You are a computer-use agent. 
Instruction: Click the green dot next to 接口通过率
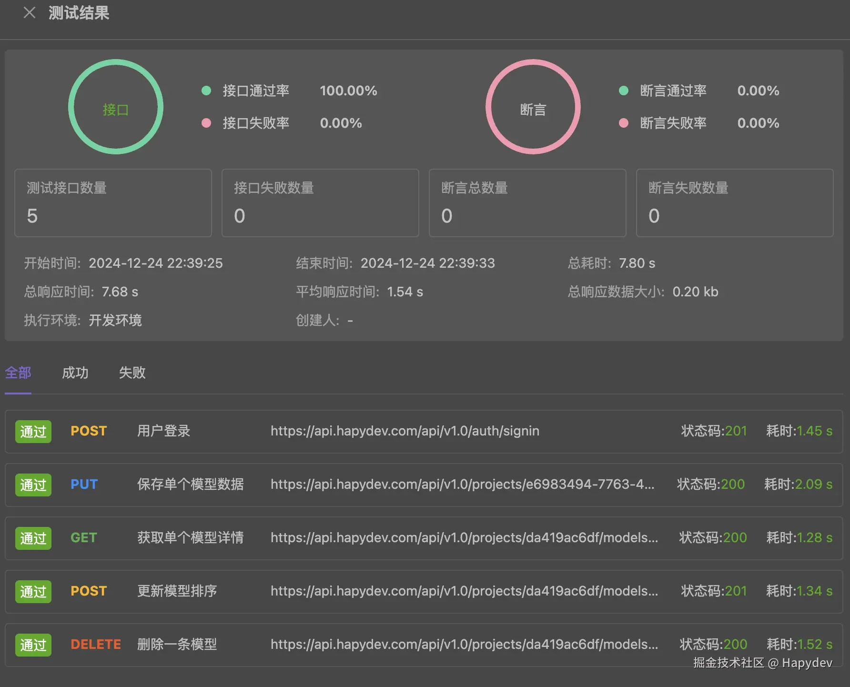point(206,91)
